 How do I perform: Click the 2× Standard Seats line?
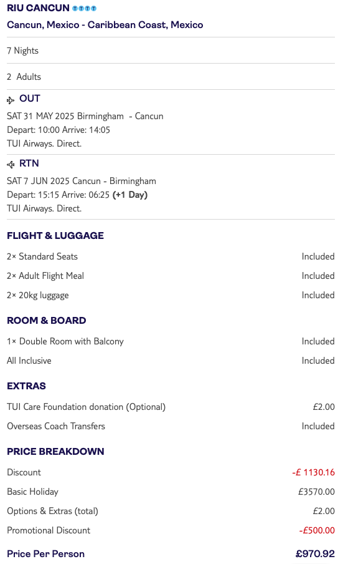coord(171,256)
